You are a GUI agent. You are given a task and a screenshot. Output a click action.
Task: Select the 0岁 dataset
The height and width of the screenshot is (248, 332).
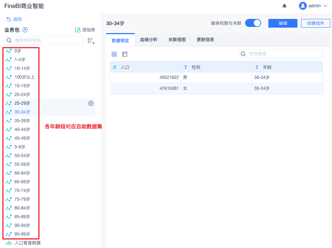pos(18,51)
